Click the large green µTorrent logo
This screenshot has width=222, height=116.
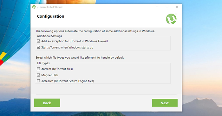(x=171, y=19)
